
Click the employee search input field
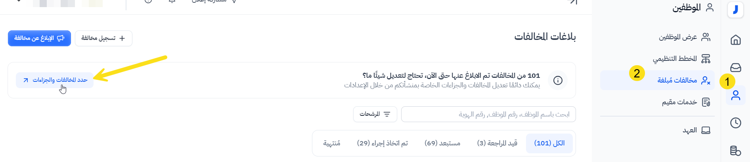tap(488, 114)
